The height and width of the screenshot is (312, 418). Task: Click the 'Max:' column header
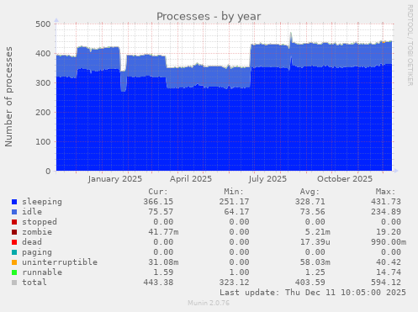pos(385,192)
